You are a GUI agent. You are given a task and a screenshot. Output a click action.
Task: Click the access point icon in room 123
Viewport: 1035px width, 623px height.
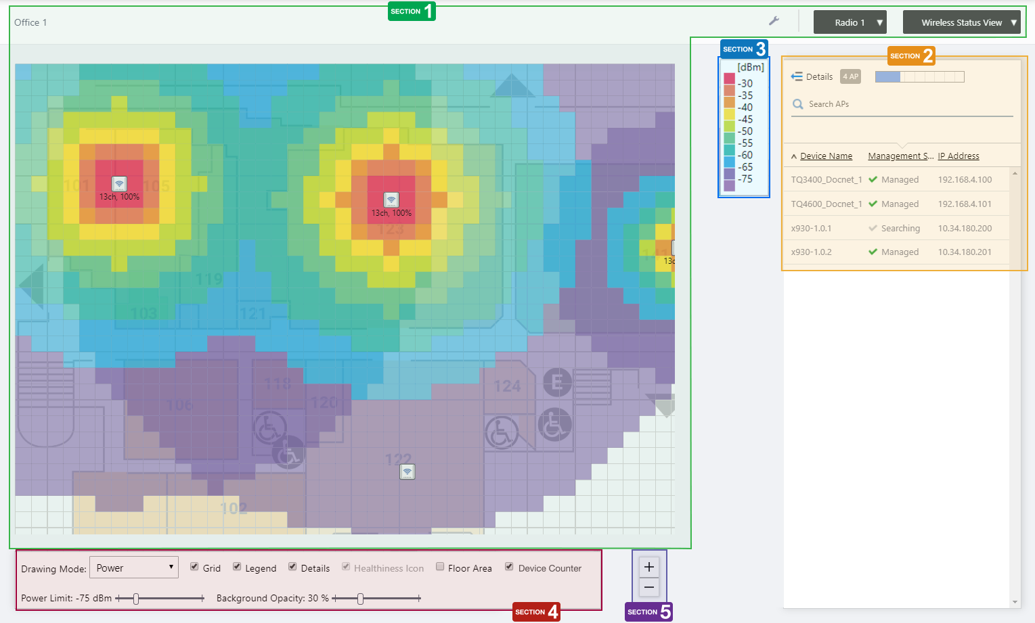tap(391, 200)
